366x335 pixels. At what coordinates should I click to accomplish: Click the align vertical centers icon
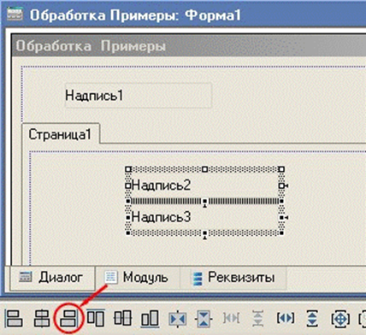tap(122, 318)
